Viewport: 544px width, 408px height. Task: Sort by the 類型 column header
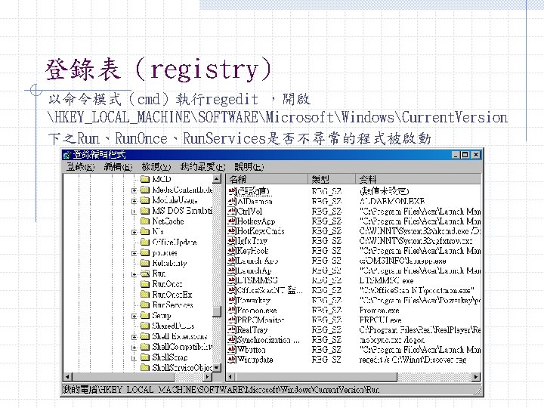(332, 179)
